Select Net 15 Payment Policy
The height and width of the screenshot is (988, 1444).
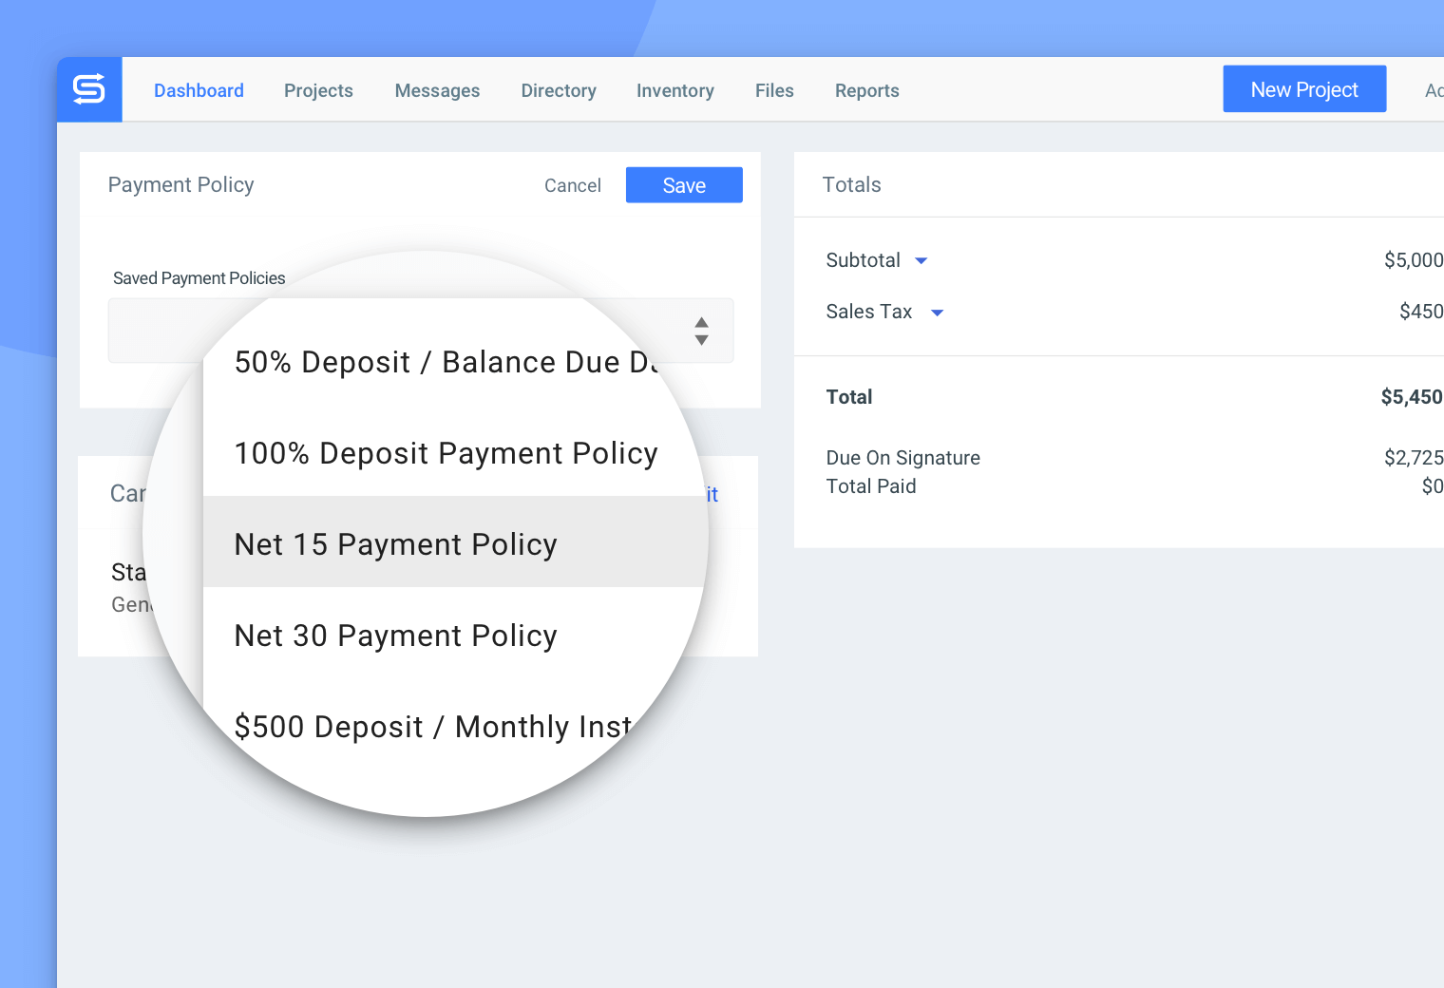(x=456, y=541)
